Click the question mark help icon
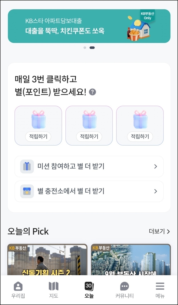The image size is (178, 305). 92,92
